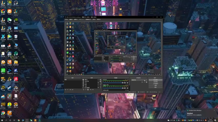Screen dimensions: 218x122
Task: Click the audio mixer vertical scrollbar
Action: click(x=129, y=82)
